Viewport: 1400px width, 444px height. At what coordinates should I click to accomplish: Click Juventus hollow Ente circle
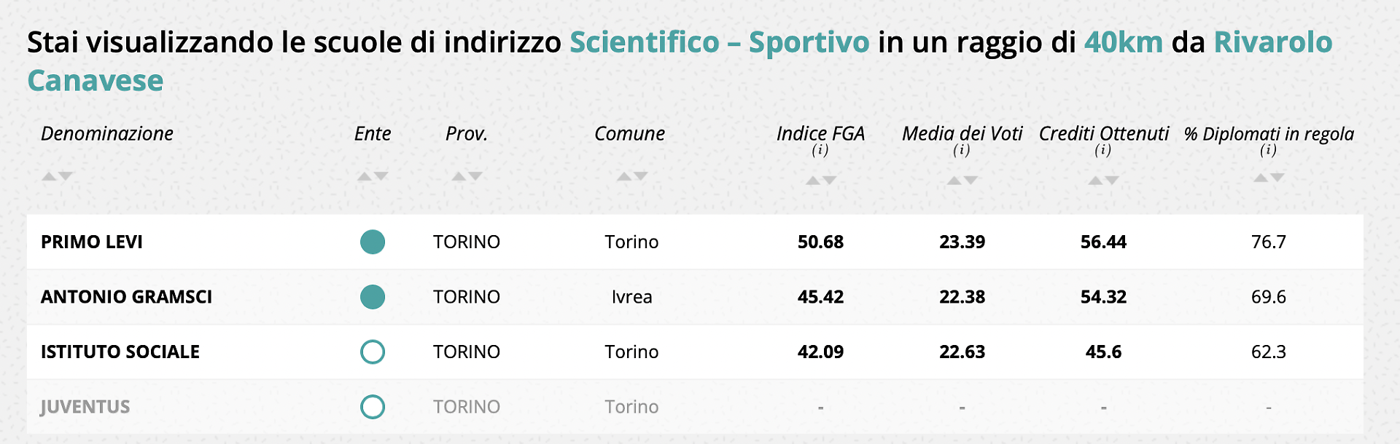point(373,407)
